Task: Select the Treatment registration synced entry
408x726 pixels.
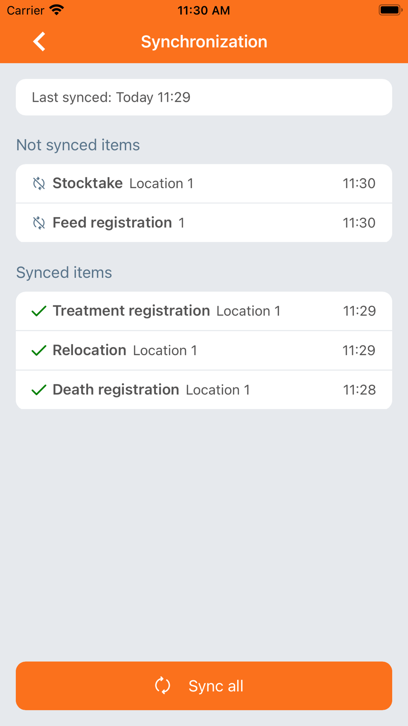Action: click(x=204, y=311)
